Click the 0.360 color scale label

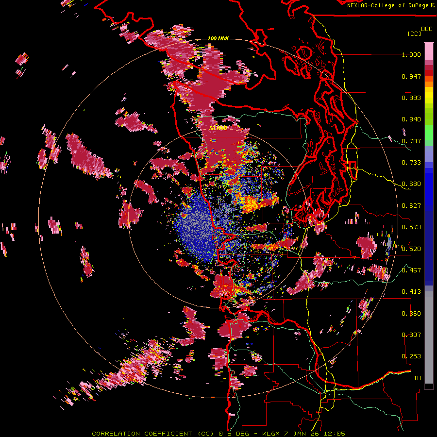tap(411, 314)
